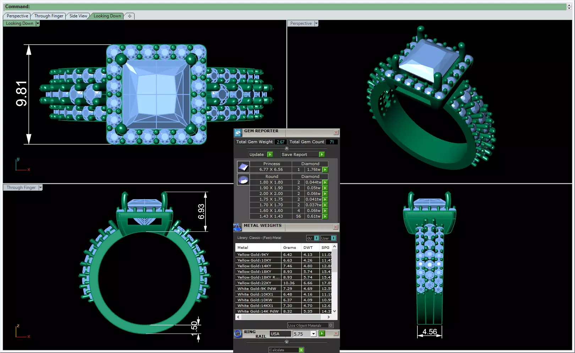Switch to the Through Finger tab

point(49,16)
